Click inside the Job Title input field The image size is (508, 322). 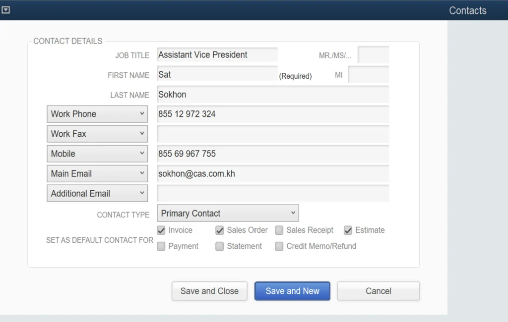click(x=217, y=54)
